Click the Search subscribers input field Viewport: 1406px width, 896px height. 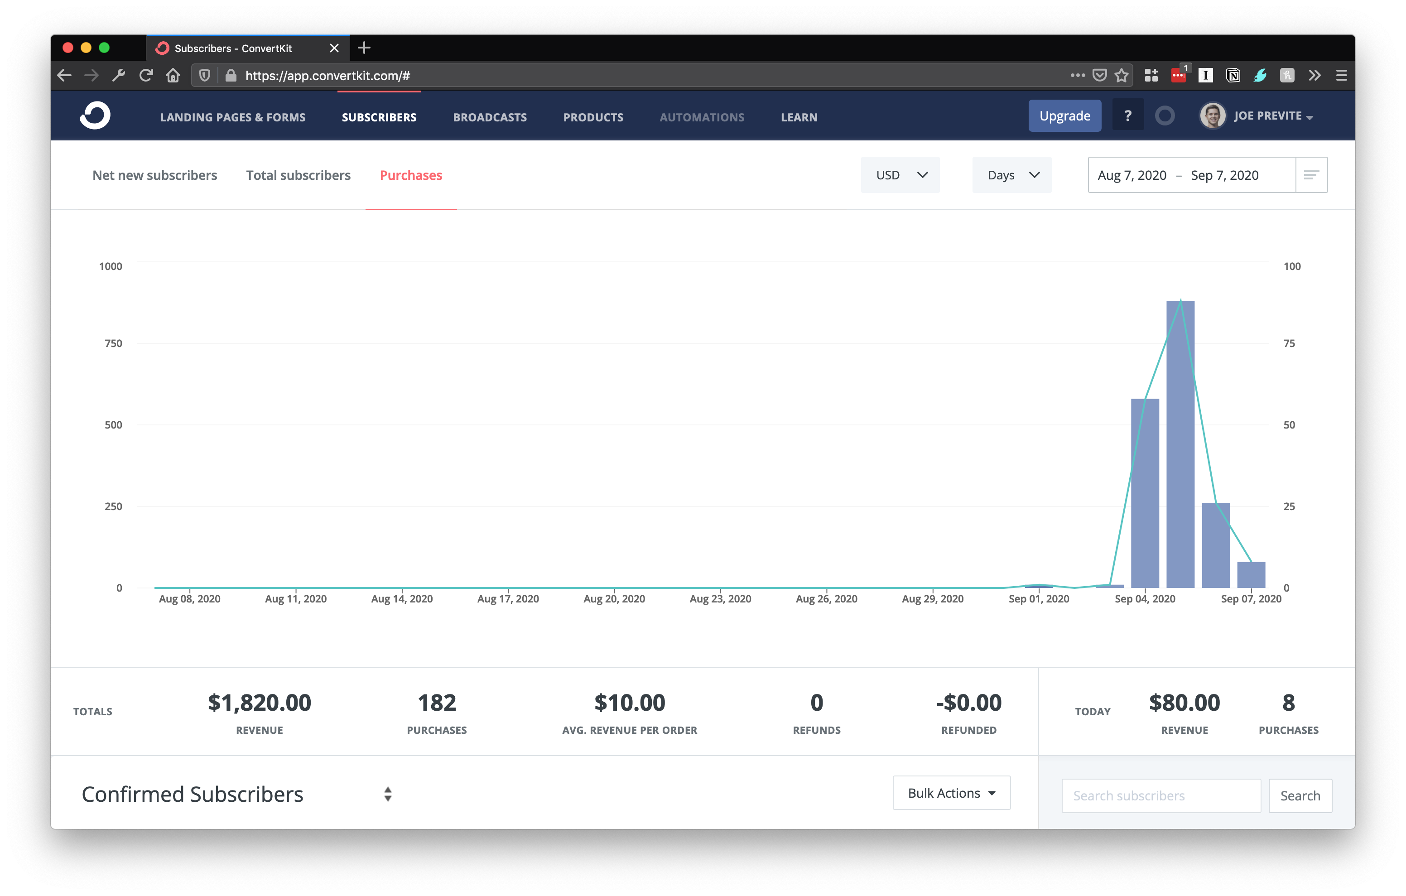tap(1160, 795)
